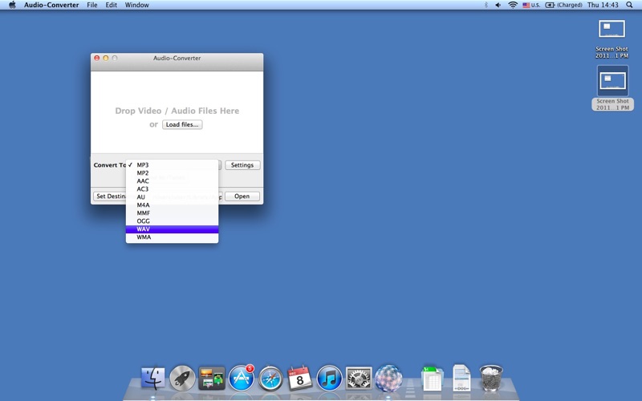
Task: Open Launchpad rocket icon in Dock
Action: coord(182,377)
